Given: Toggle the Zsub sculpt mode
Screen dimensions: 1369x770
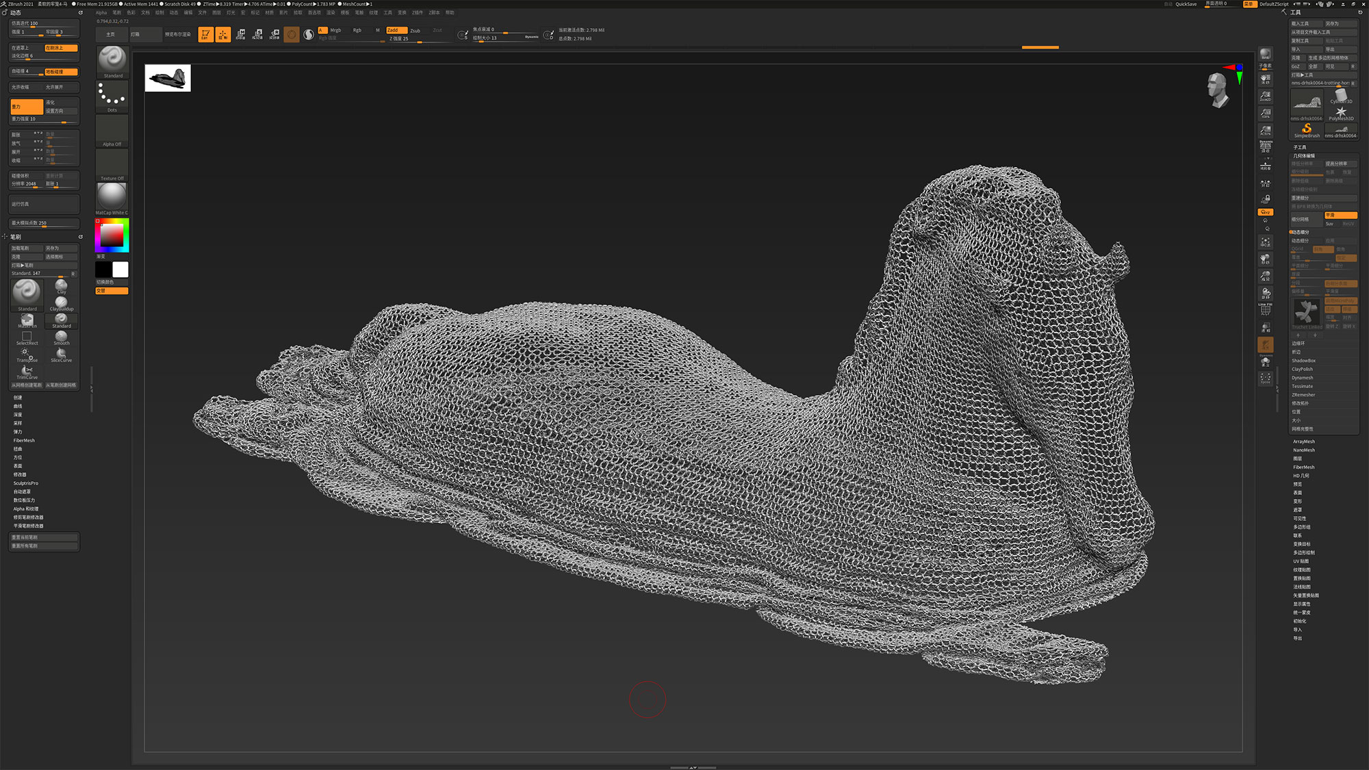Looking at the screenshot, I should tap(415, 30).
